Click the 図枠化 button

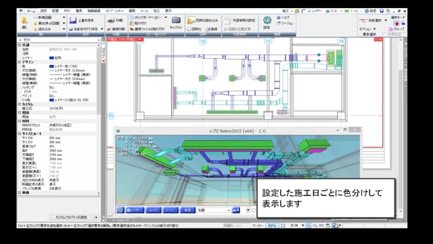(194, 29)
